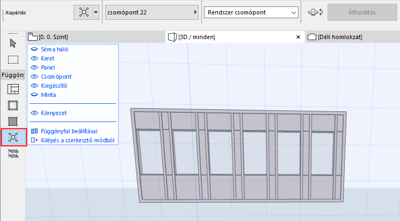Select the Arrow tool
The height and width of the screenshot is (221, 400).
pyautogui.click(x=13, y=43)
